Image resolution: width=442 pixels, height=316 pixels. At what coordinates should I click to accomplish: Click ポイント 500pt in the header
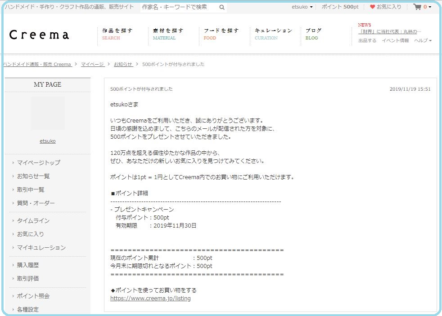pyautogui.click(x=340, y=7)
